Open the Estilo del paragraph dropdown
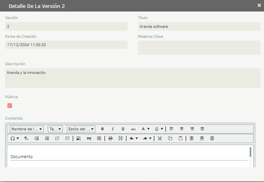Screen dimensions: 264x182 coord(81,129)
